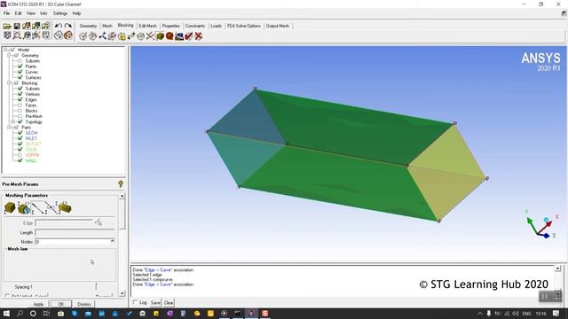Collapse the Geometry tree node
Image resolution: width=568 pixels, height=319 pixels.
click(9, 55)
